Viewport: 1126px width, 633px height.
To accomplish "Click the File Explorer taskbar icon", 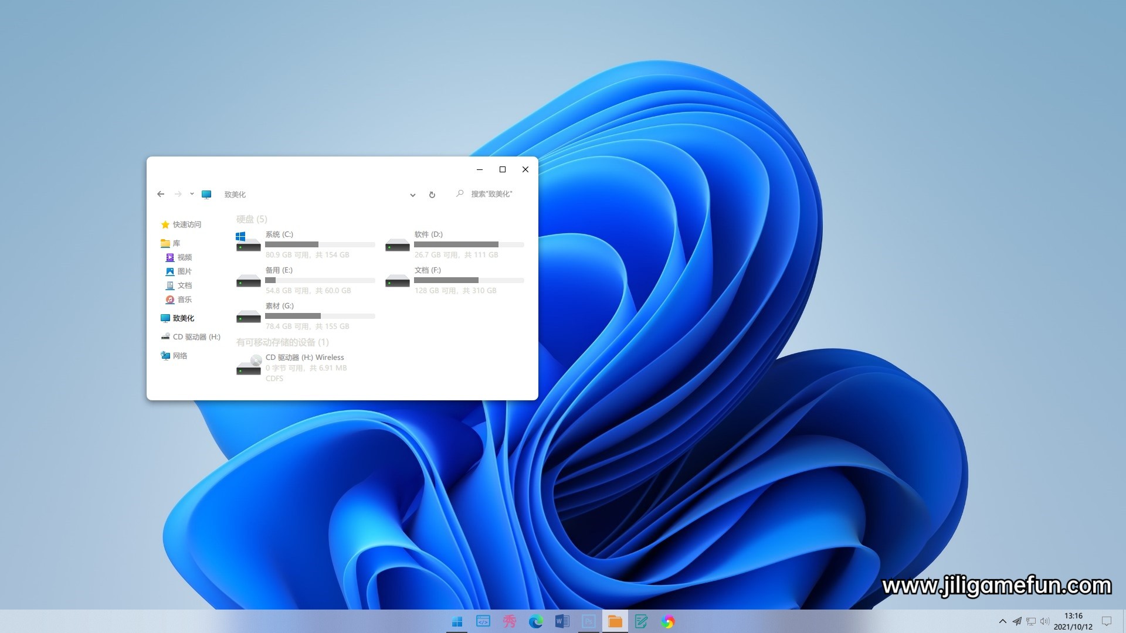I will coord(615,621).
